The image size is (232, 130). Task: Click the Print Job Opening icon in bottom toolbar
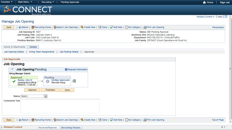click(x=145, y=120)
